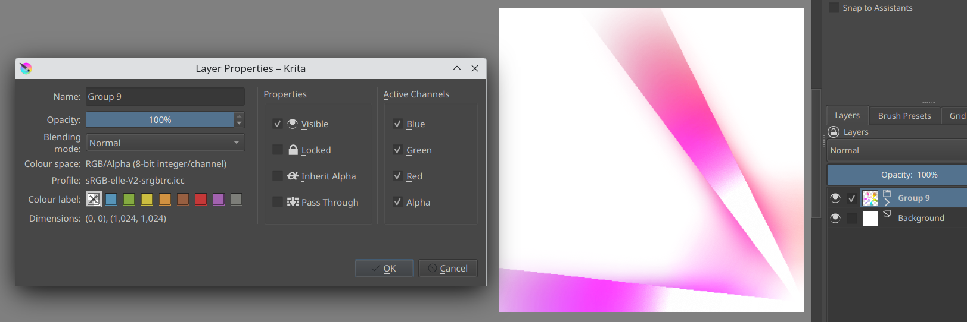Screen dimensions: 967x322
Task: Open the Normal blend mode dropdown in Layers docker
Action: (x=897, y=150)
